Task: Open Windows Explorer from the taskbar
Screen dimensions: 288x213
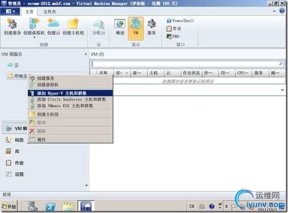Action: coord(69,206)
